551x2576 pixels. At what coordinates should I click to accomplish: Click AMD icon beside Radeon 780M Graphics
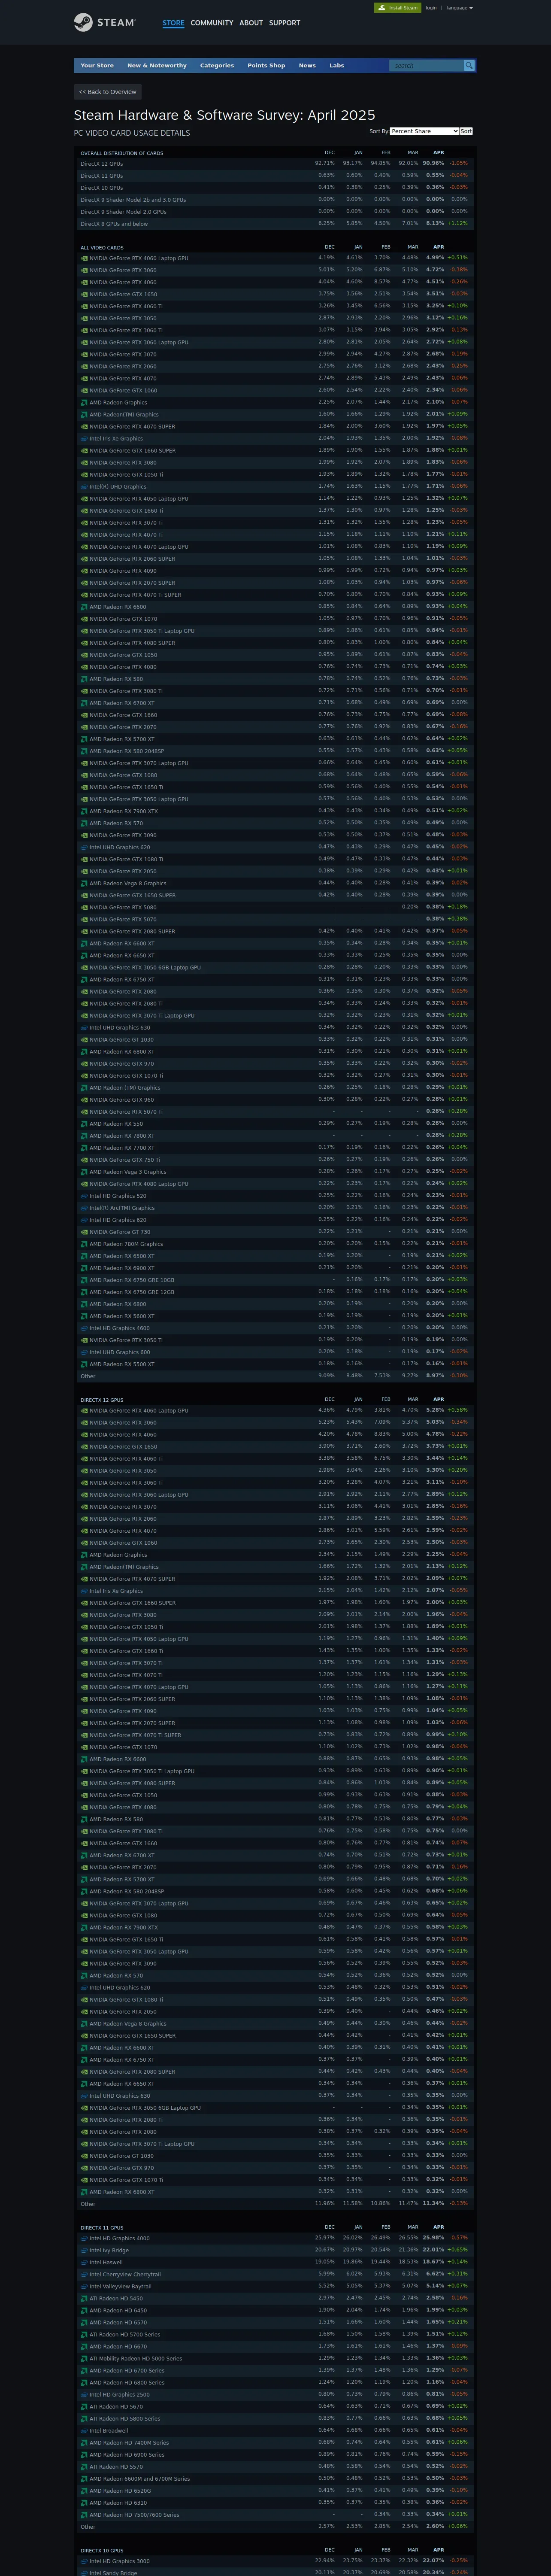(84, 1244)
